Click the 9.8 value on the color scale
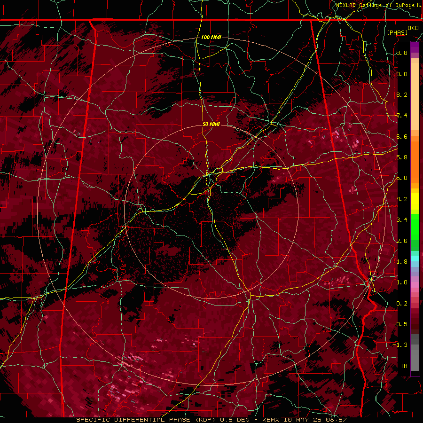Viewport: 423px width, 423px height. [x=402, y=53]
